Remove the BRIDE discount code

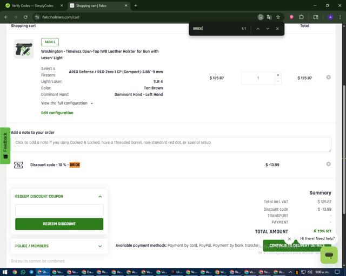[x=328, y=164]
